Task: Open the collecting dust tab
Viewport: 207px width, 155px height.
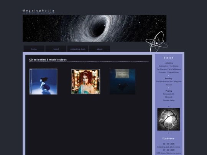Action: [78, 49]
